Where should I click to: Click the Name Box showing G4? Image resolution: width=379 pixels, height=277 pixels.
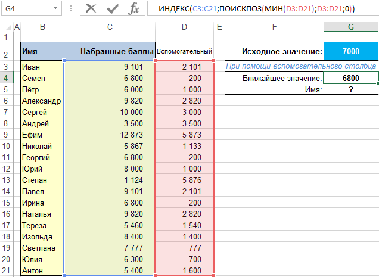[x=27, y=9]
